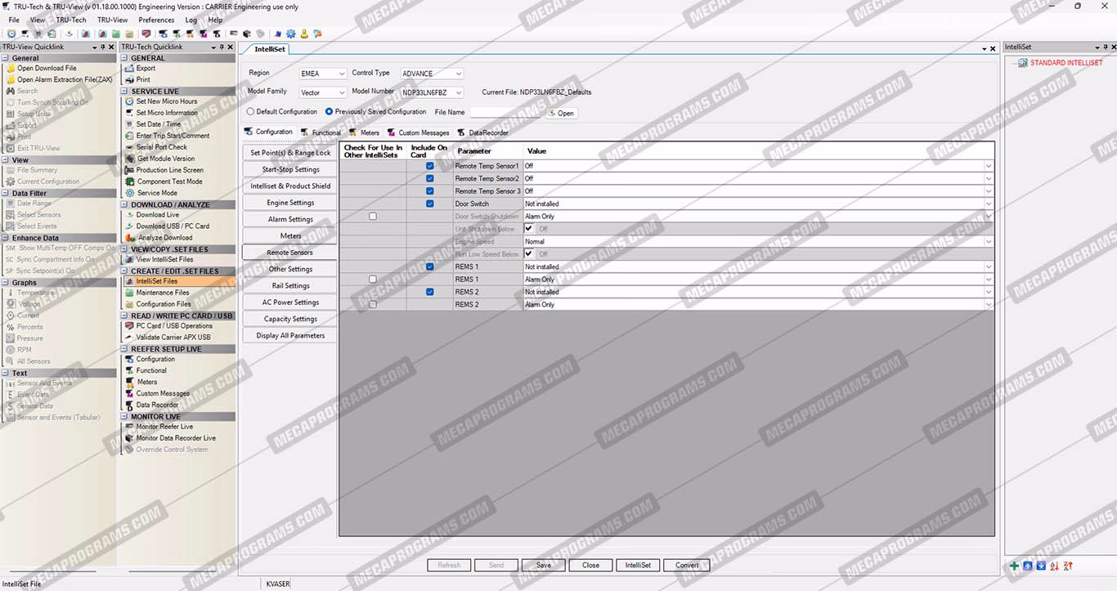Open Export in TRU-Tech Quicklink General

click(x=146, y=69)
